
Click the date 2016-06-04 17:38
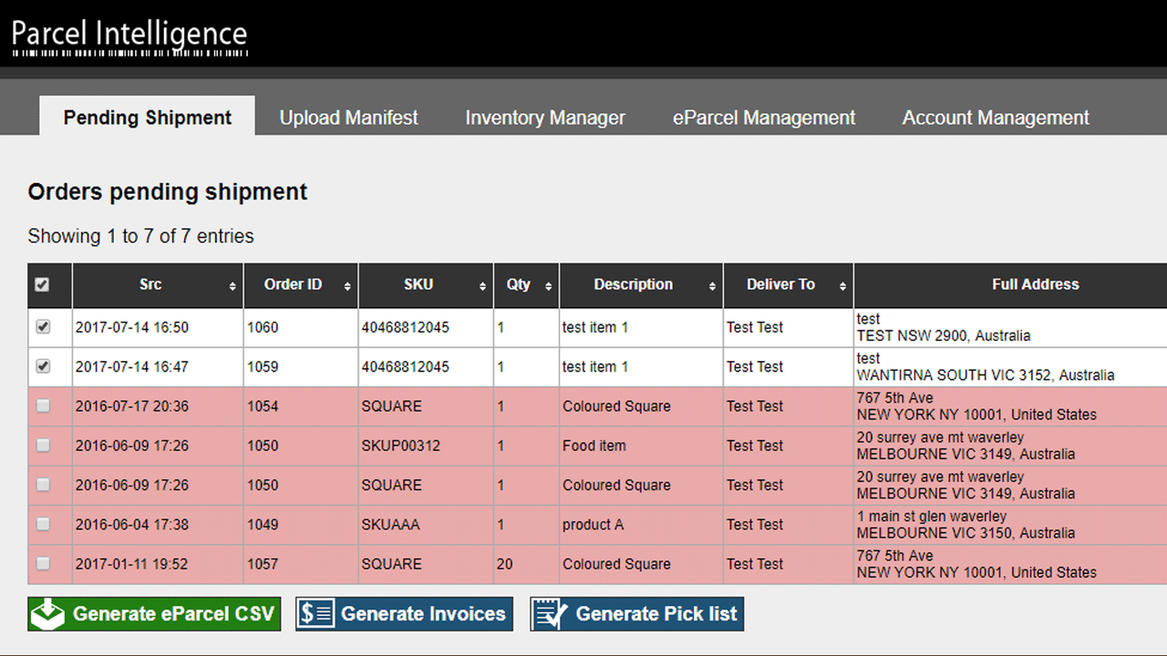pyautogui.click(x=131, y=525)
